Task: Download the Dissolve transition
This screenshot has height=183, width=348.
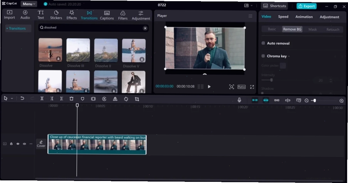Action: click(x=58, y=59)
